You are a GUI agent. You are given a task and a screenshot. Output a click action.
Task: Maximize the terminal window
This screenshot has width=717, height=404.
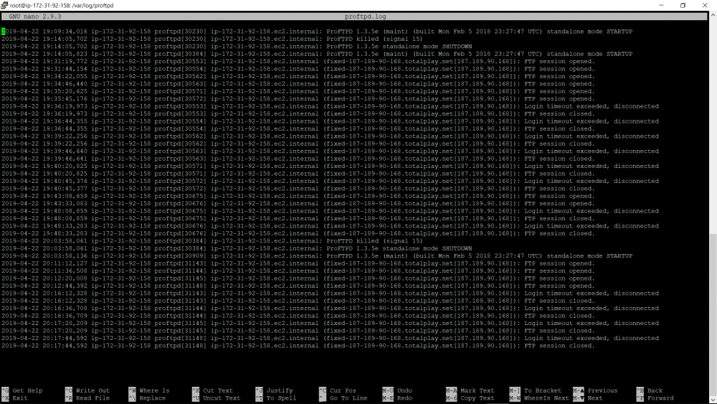[683, 5]
